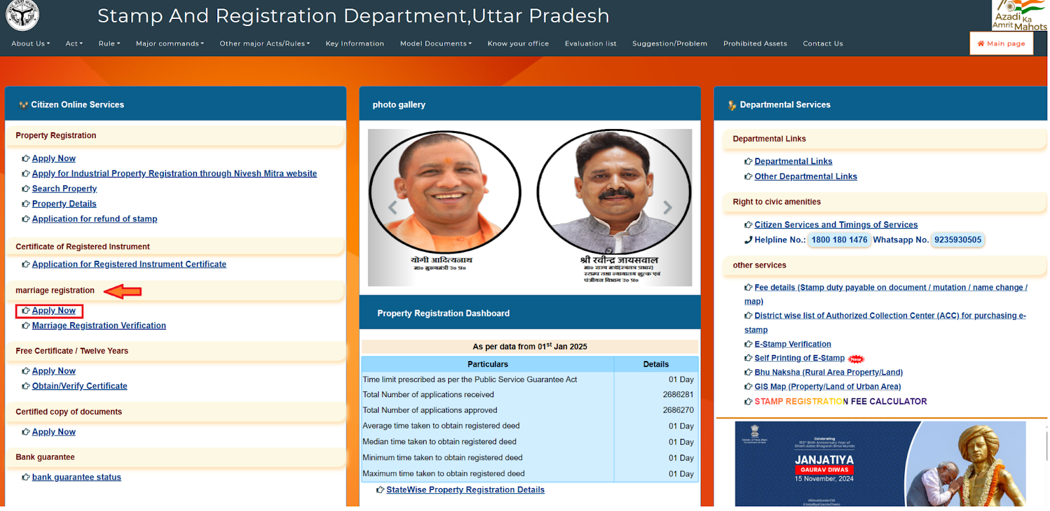Click Apply Now under Free Certificate / Twelve Years
Screen dimensions: 1050x511
click(x=54, y=371)
